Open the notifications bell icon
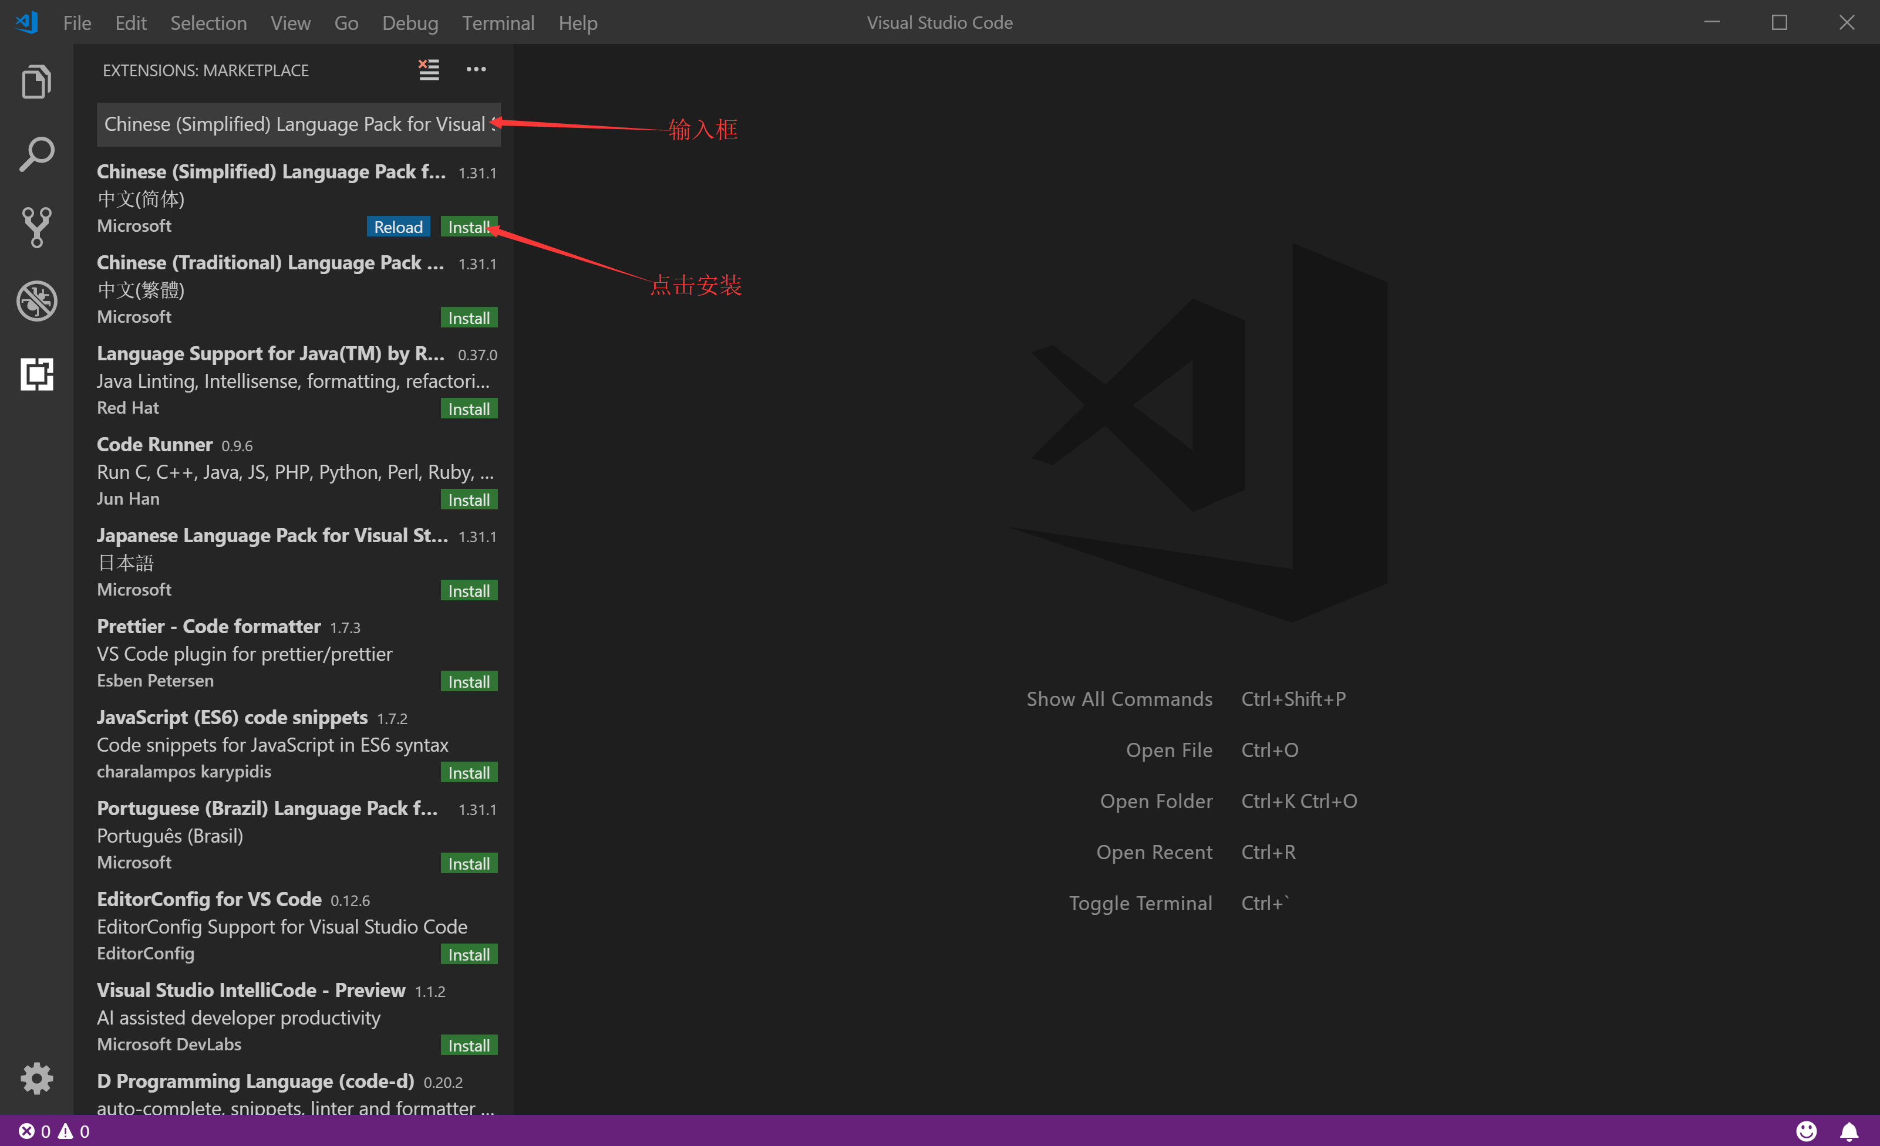This screenshot has height=1146, width=1880. [1849, 1131]
